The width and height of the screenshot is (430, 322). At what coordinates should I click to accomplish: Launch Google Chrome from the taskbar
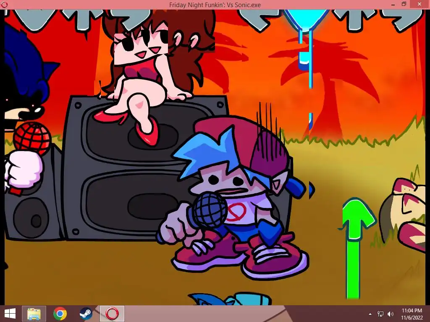[60, 314]
